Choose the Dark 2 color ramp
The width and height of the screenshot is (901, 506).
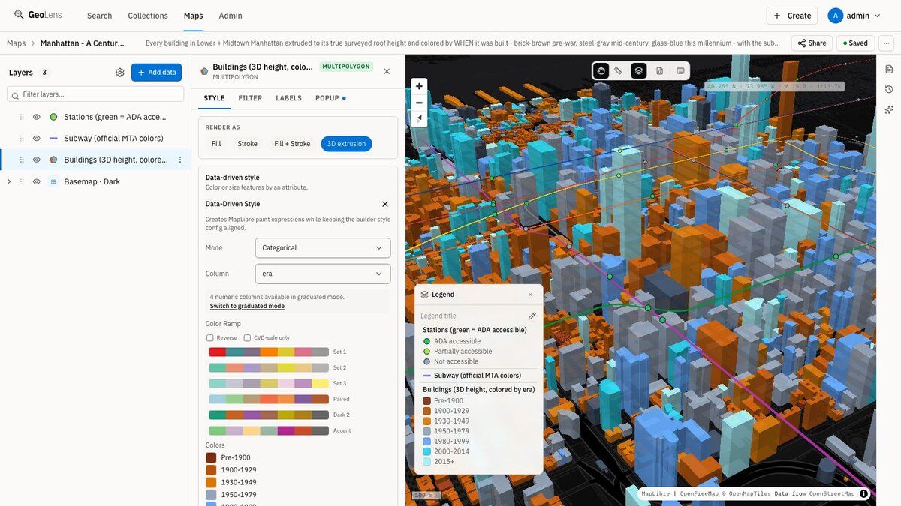[269, 415]
